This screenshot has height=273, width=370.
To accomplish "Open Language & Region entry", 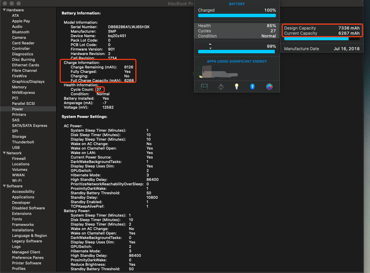I will pyautogui.click(x=30, y=236).
